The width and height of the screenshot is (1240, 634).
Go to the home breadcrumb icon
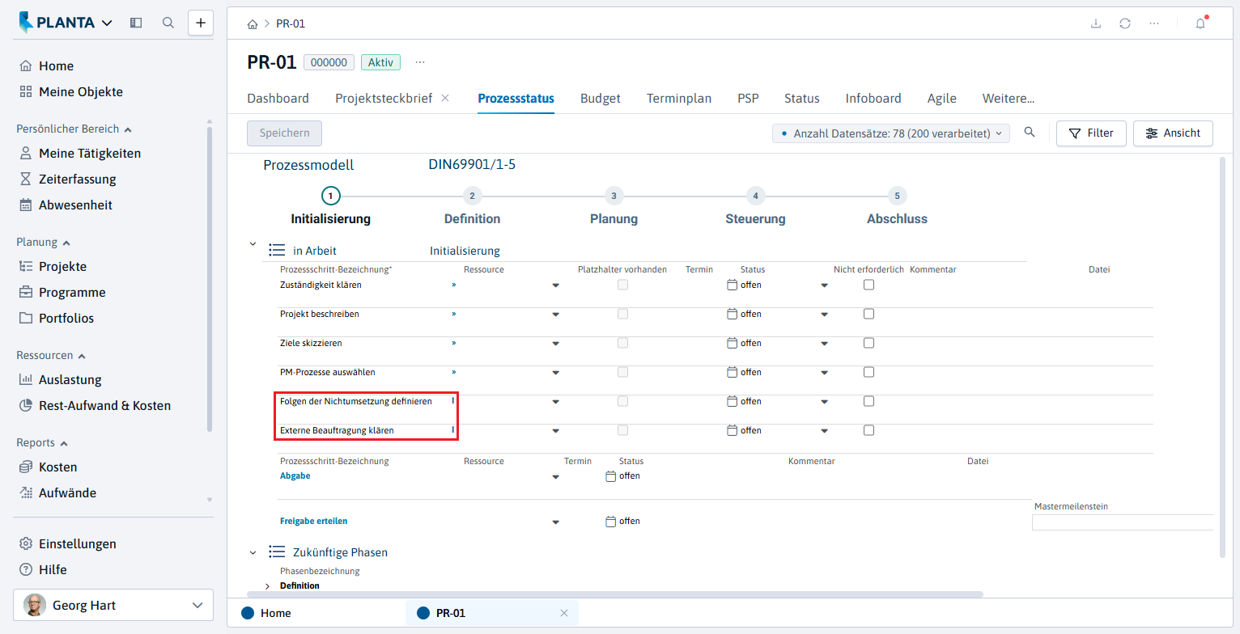click(253, 23)
